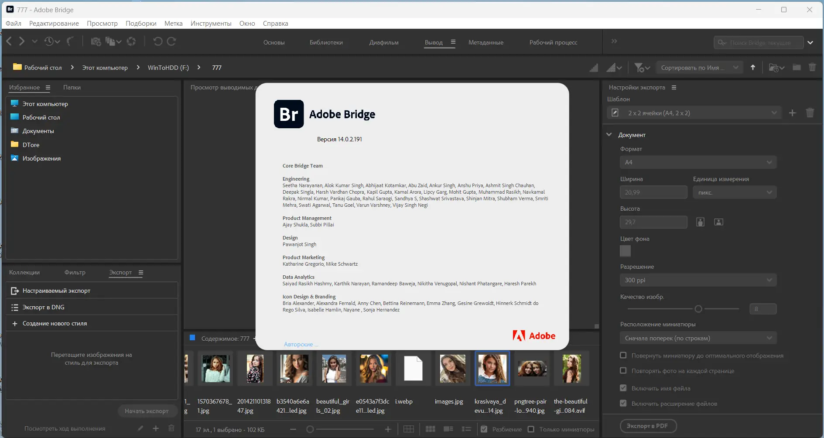Click Посмотреть ход выполнения link
Viewport: 824px width, 438px height.
coord(65,428)
